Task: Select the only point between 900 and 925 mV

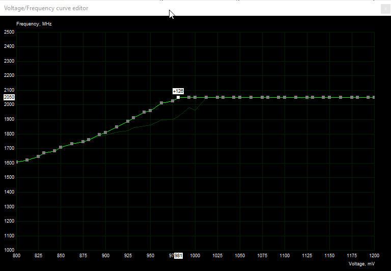Action: coord(117,127)
